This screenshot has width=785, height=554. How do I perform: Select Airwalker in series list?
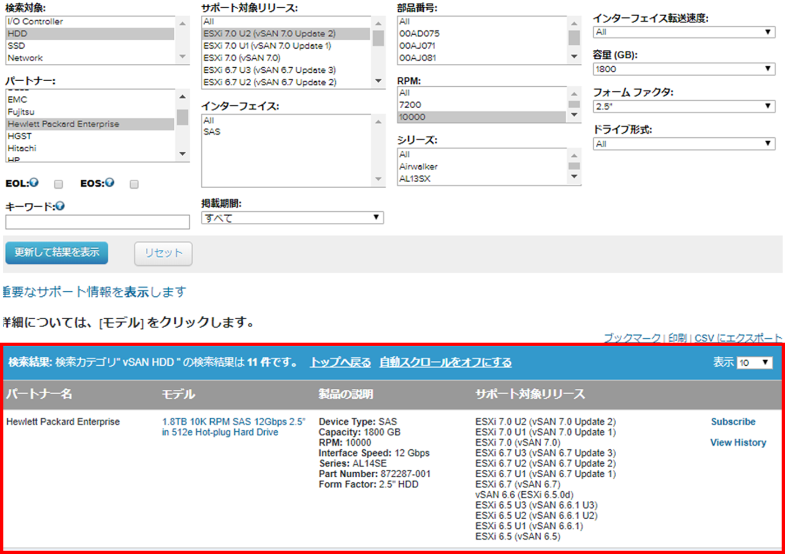click(x=482, y=166)
